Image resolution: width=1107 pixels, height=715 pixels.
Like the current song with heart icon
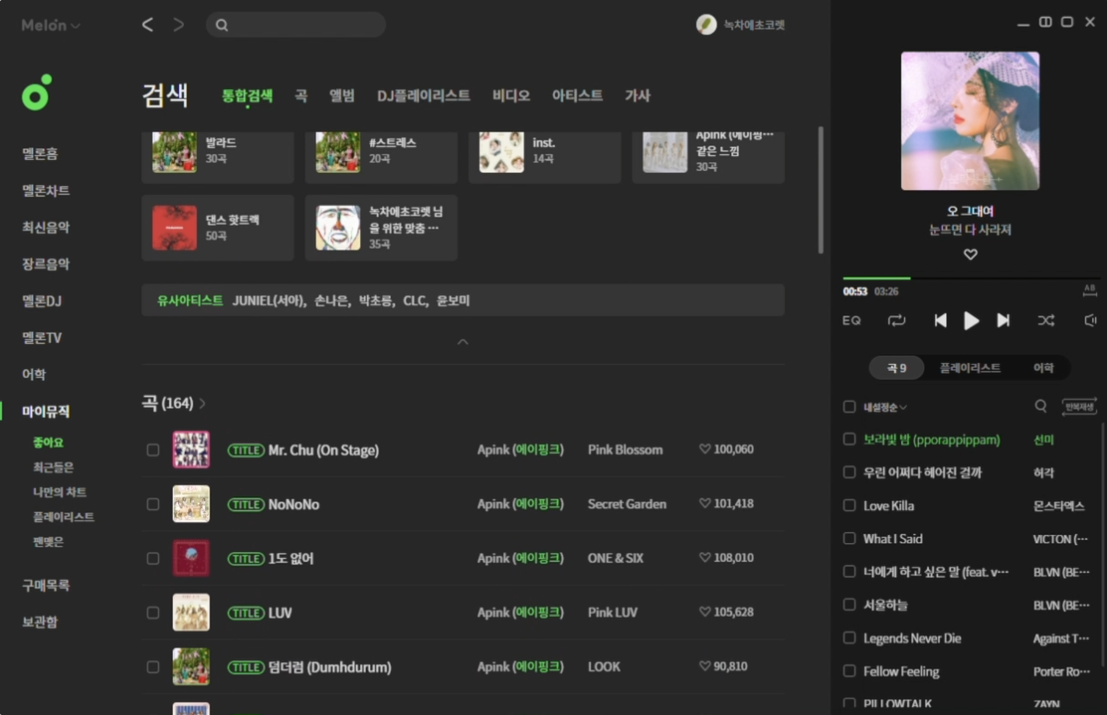(970, 254)
